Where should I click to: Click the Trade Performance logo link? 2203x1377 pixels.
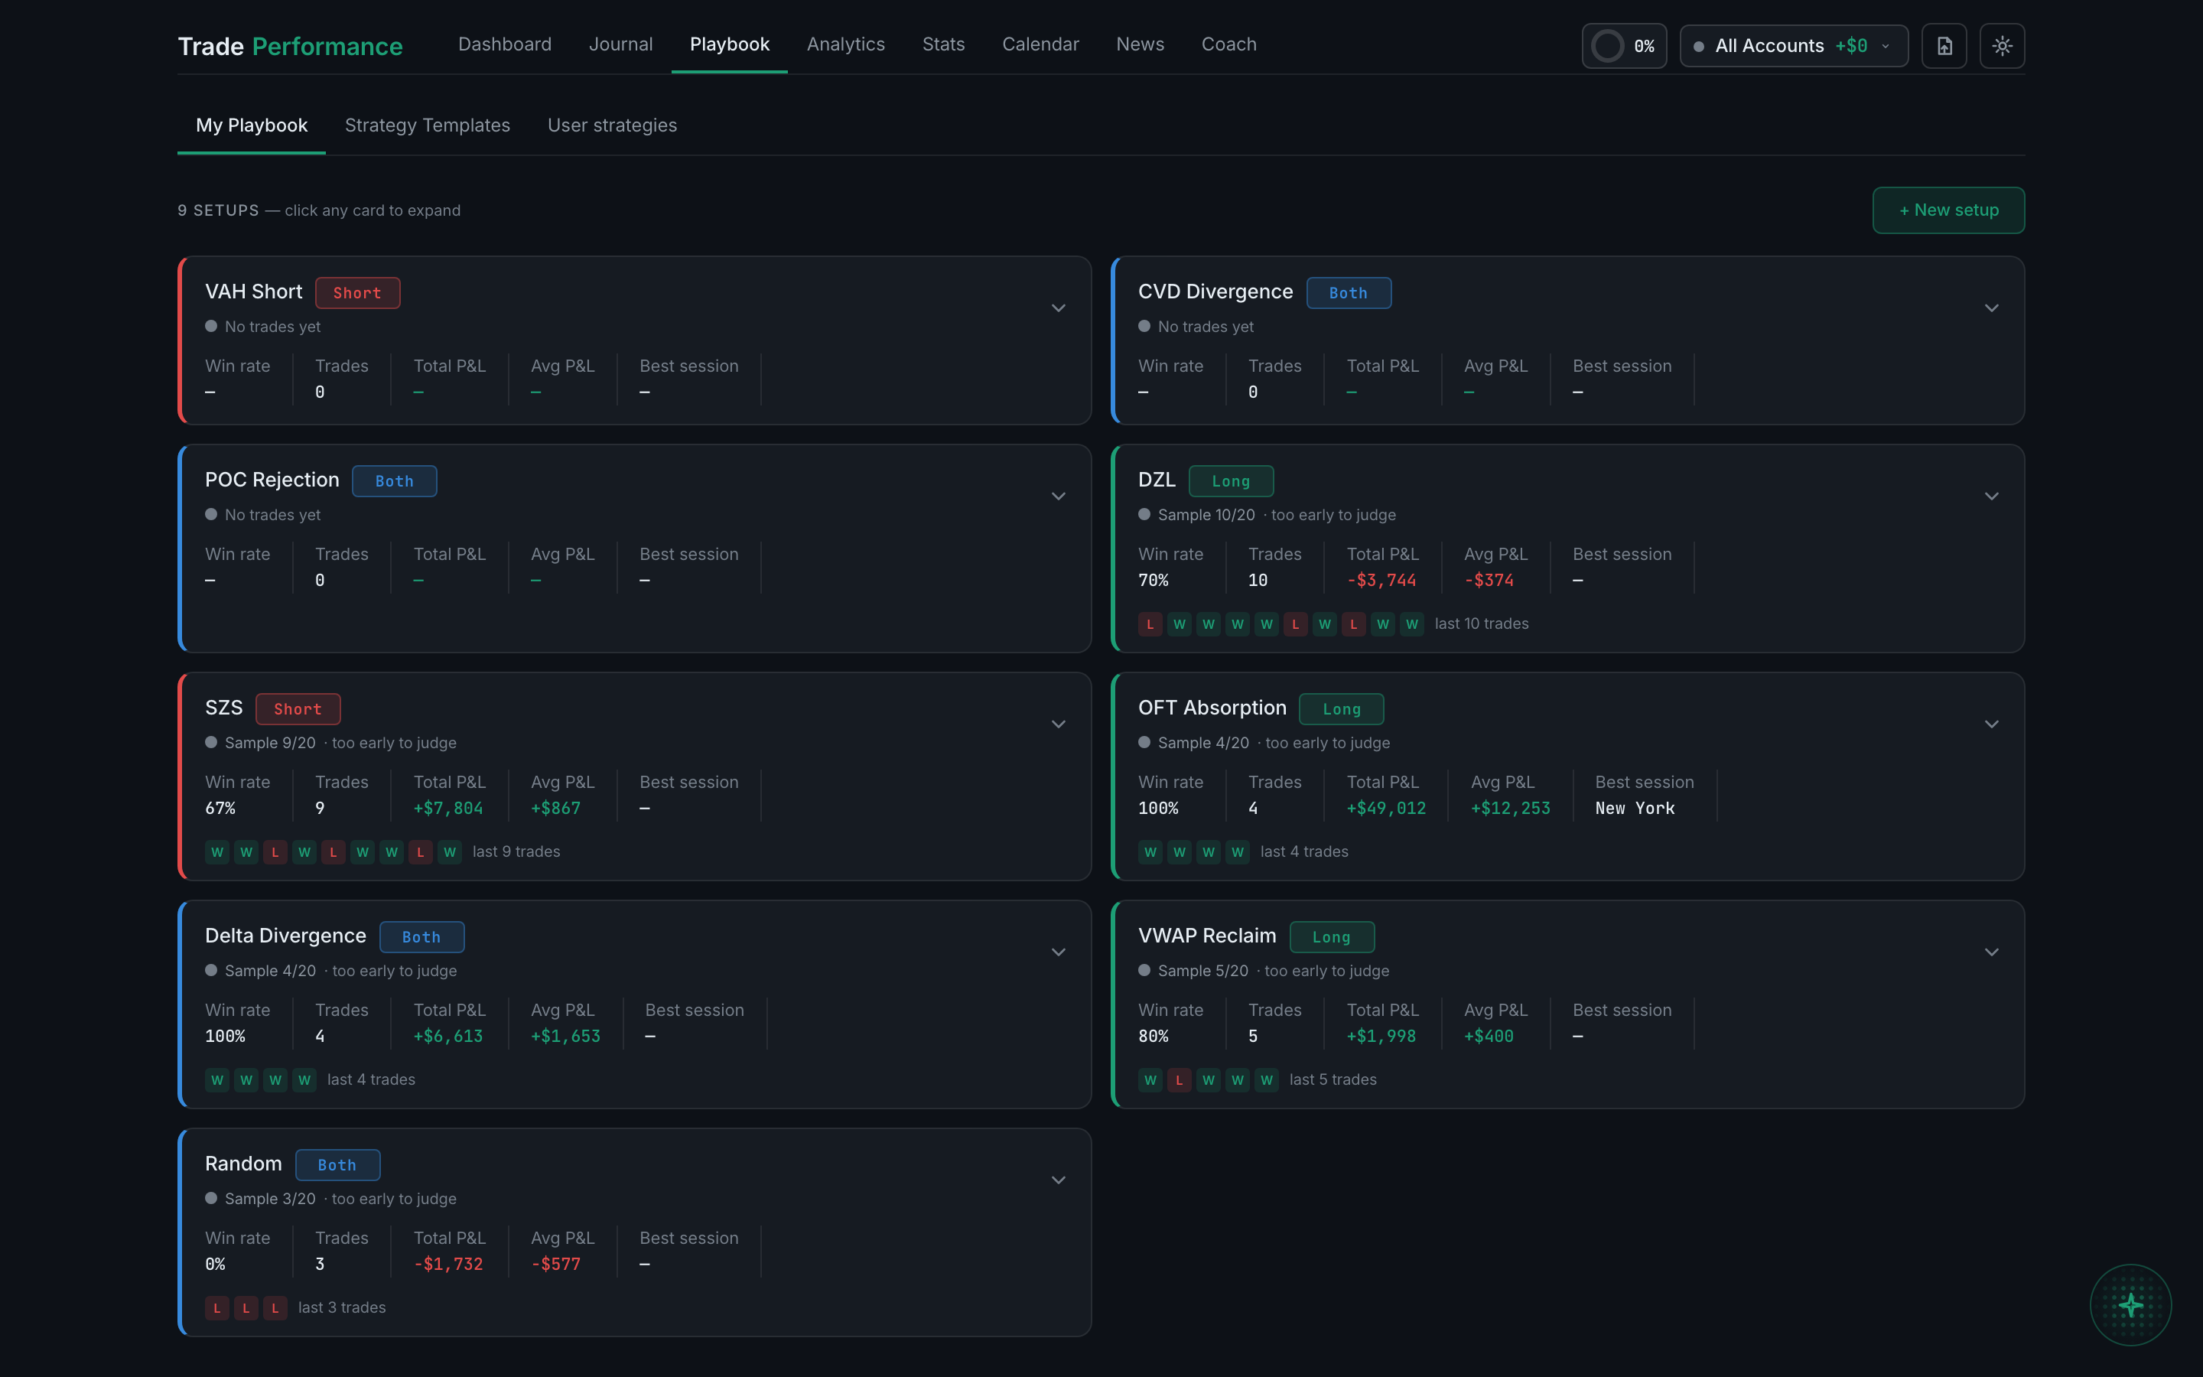[x=289, y=46]
